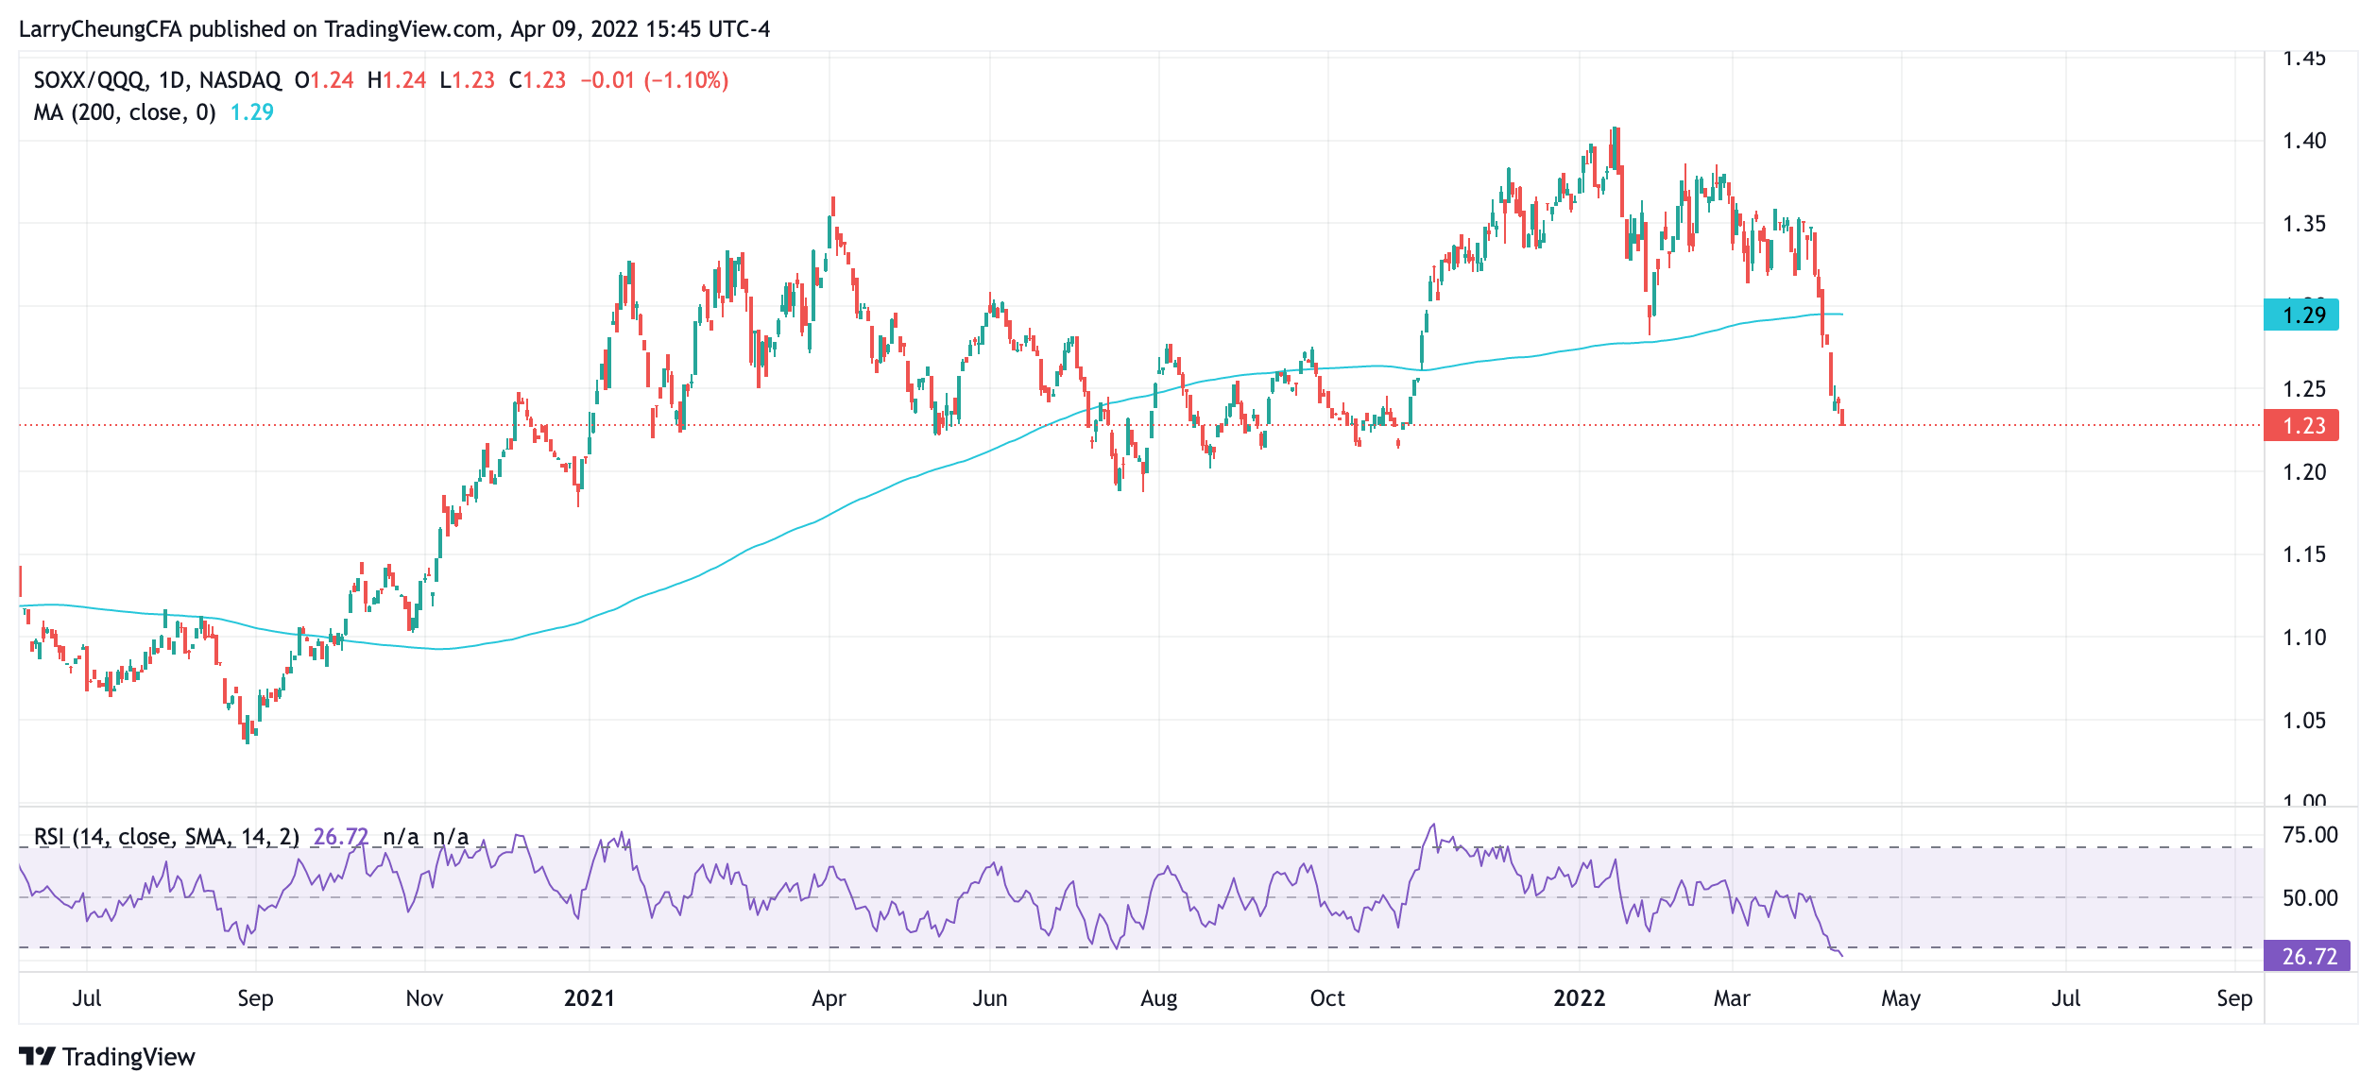Click the 1.25 price scale label
The image size is (2377, 1090).
[x=2304, y=389]
